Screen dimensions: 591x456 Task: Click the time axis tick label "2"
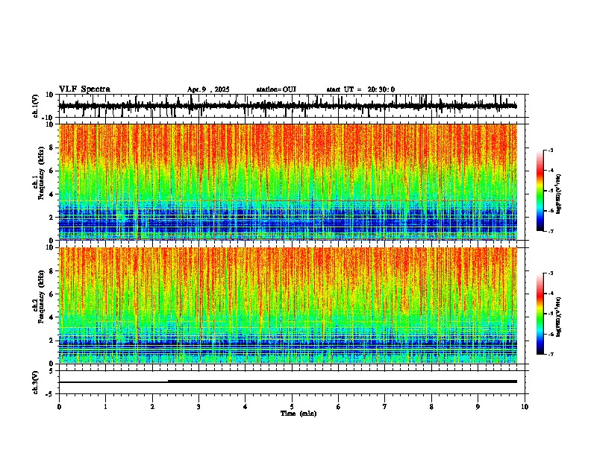[152, 407]
